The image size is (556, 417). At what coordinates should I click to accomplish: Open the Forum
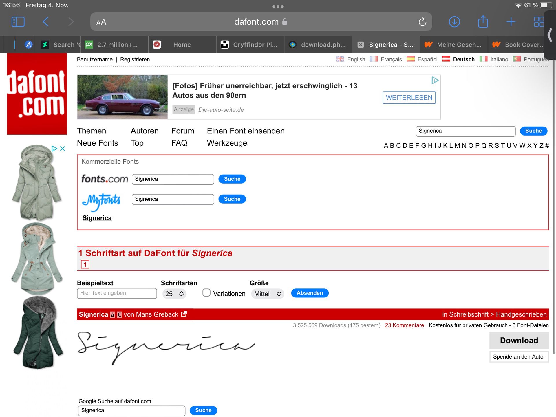(x=183, y=131)
